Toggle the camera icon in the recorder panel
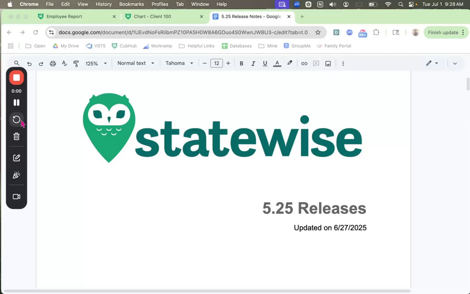The height and width of the screenshot is (294, 470). point(17,197)
